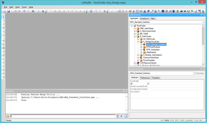The image size is (207, 123).
Task: Click the Home icon in left toolbar
Action: pyautogui.click(x=3, y=48)
